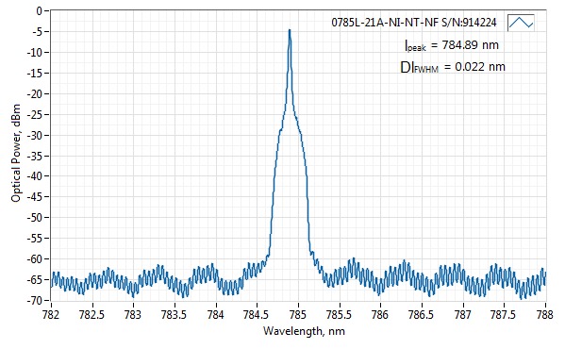This screenshot has height=349, width=565.
Task: Click y-axis tick label -25
Action: pos(34,114)
